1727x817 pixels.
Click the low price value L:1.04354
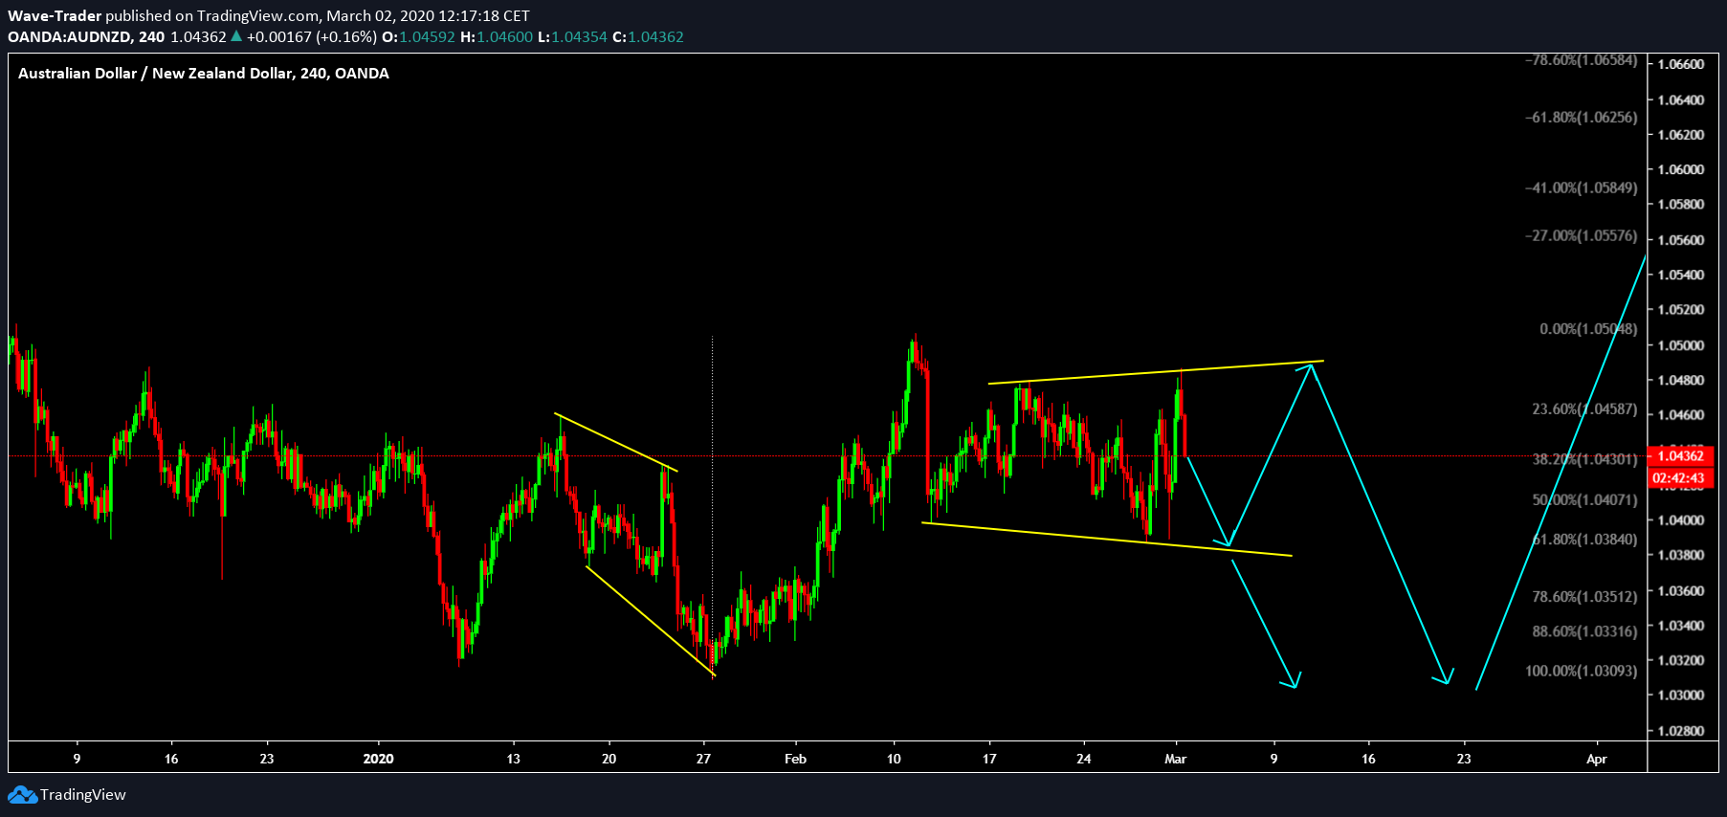tap(572, 37)
